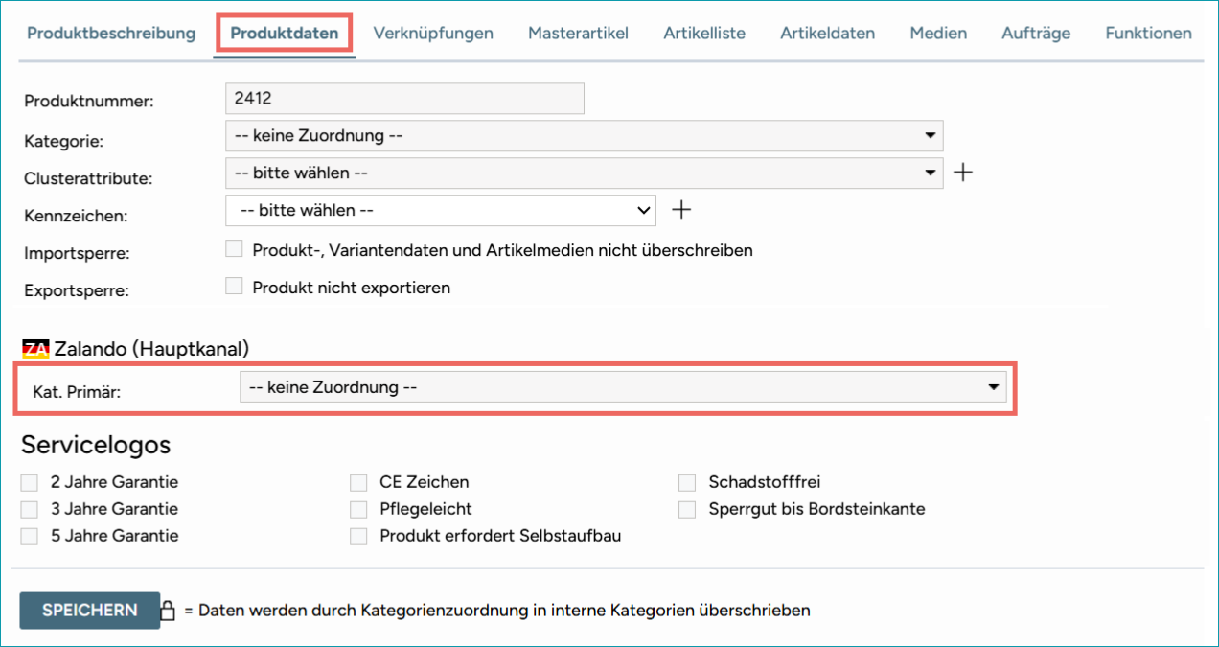Click the 'Exportsperre:' label
This screenshot has height=647, width=1219.
coord(77,289)
